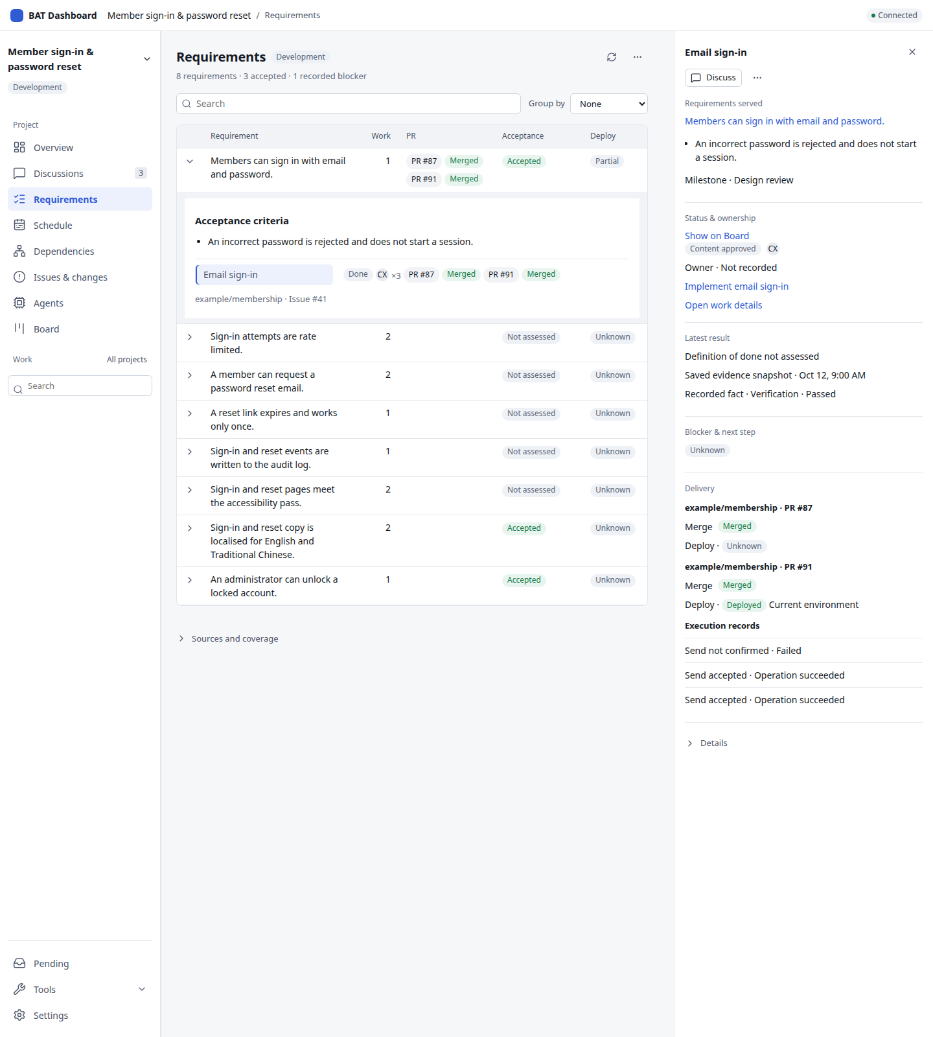
Task: Click the All projects link in sidebar
Action: click(x=127, y=360)
